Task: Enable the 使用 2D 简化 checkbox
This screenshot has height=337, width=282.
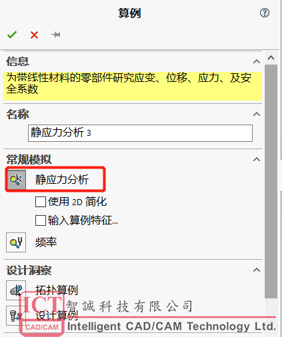Action: point(41,202)
